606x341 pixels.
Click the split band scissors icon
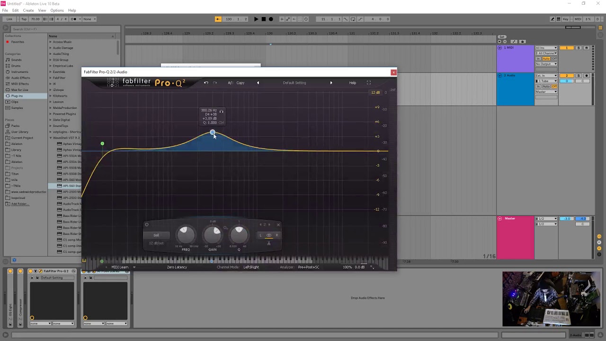pyautogui.click(x=268, y=243)
